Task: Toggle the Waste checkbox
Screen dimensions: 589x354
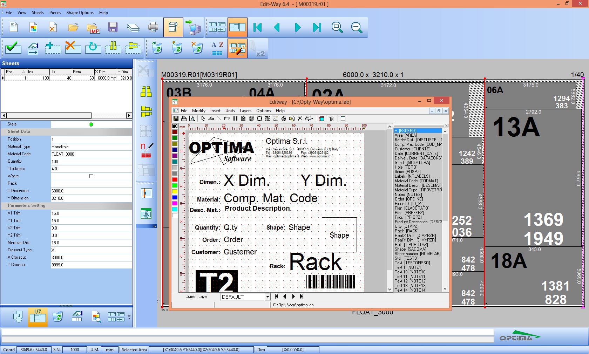Action: pyautogui.click(x=91, y=176)
